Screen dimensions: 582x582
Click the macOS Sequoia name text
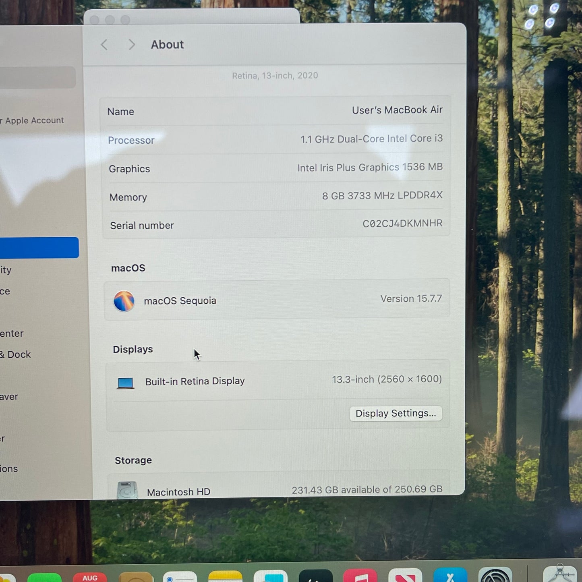coord(180,301)
